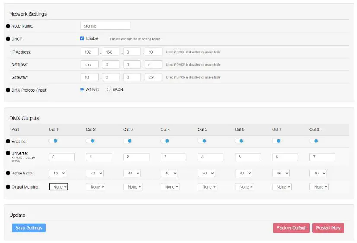The height and width of the screenshot is (243, 357).
Task: Click the last Gateway field showing 254
Action: [x=153, y=77]
